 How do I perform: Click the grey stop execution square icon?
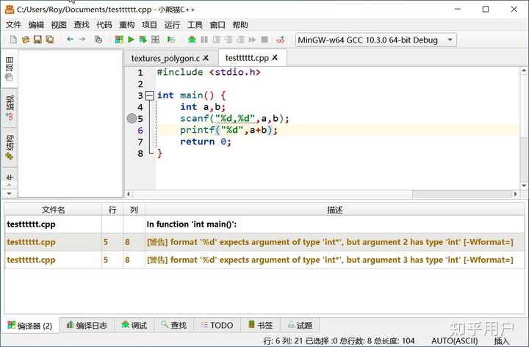[x=264, y=40]
